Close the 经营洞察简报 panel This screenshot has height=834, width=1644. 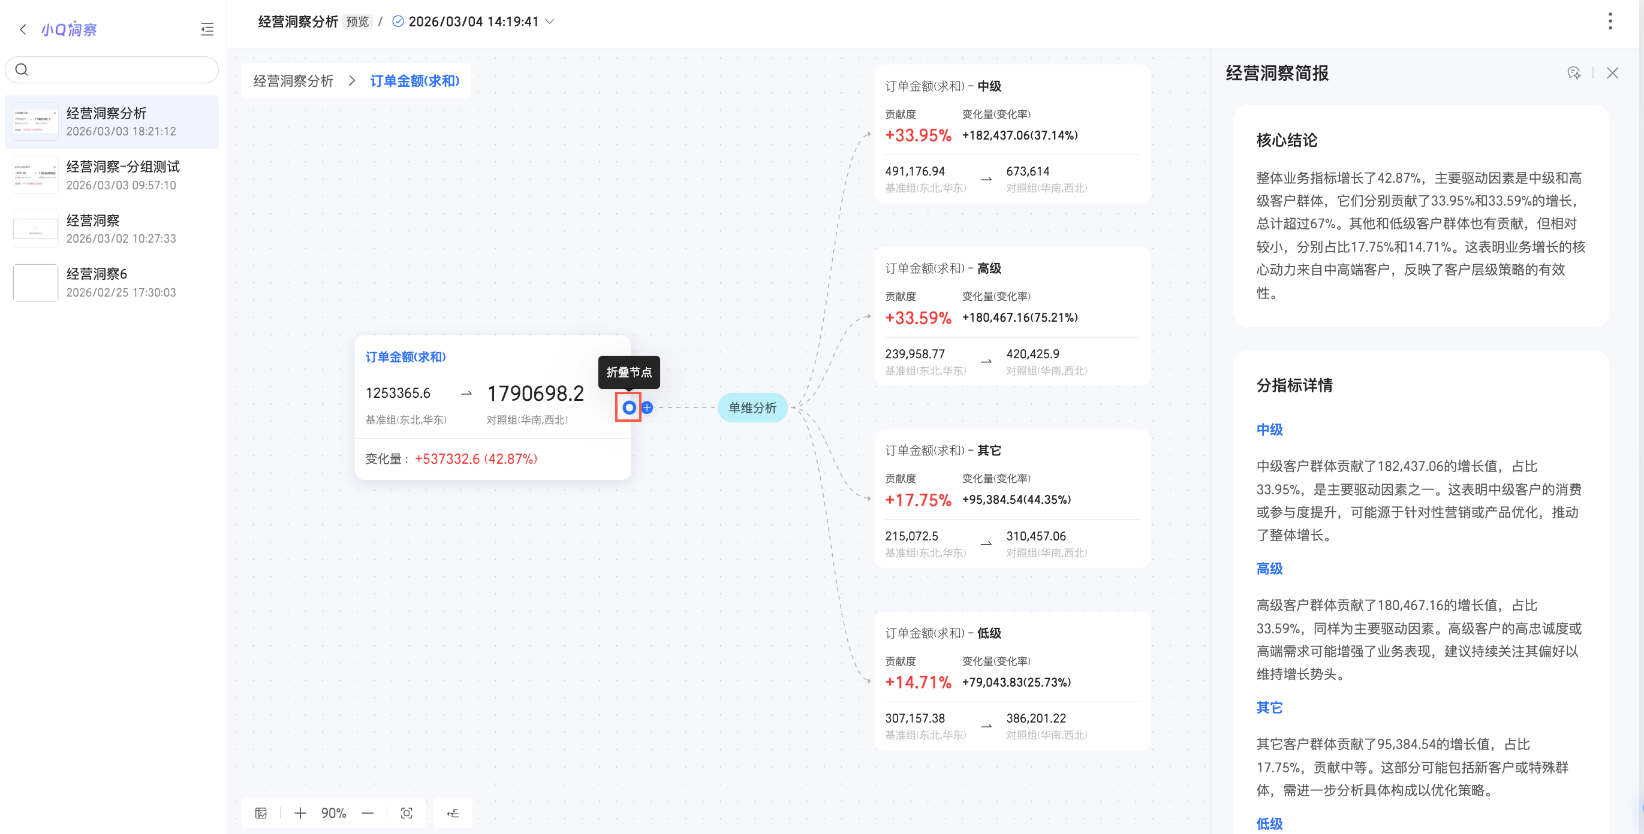point(1613,73)
